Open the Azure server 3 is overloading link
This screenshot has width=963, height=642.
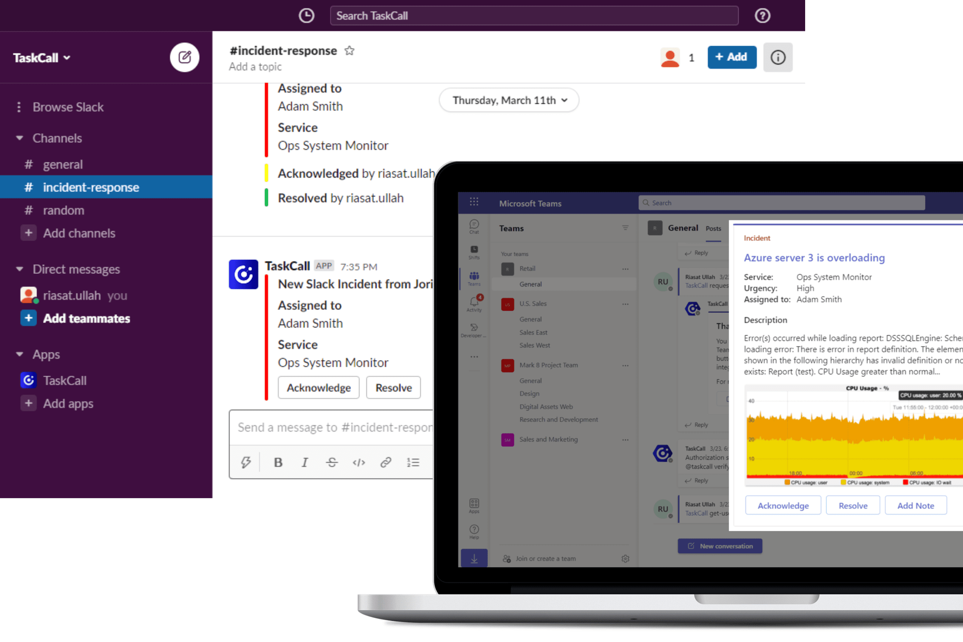click(814, 258)
